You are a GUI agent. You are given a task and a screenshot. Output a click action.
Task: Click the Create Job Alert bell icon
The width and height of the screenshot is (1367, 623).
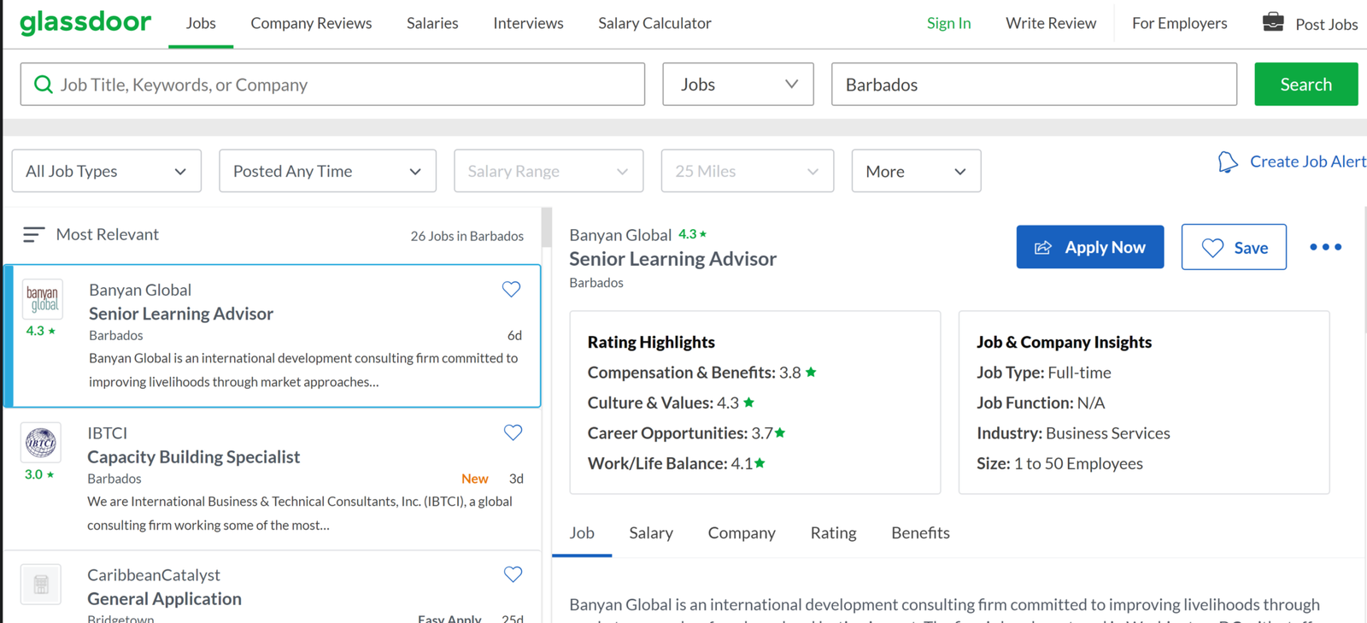tap(1228, 162)
